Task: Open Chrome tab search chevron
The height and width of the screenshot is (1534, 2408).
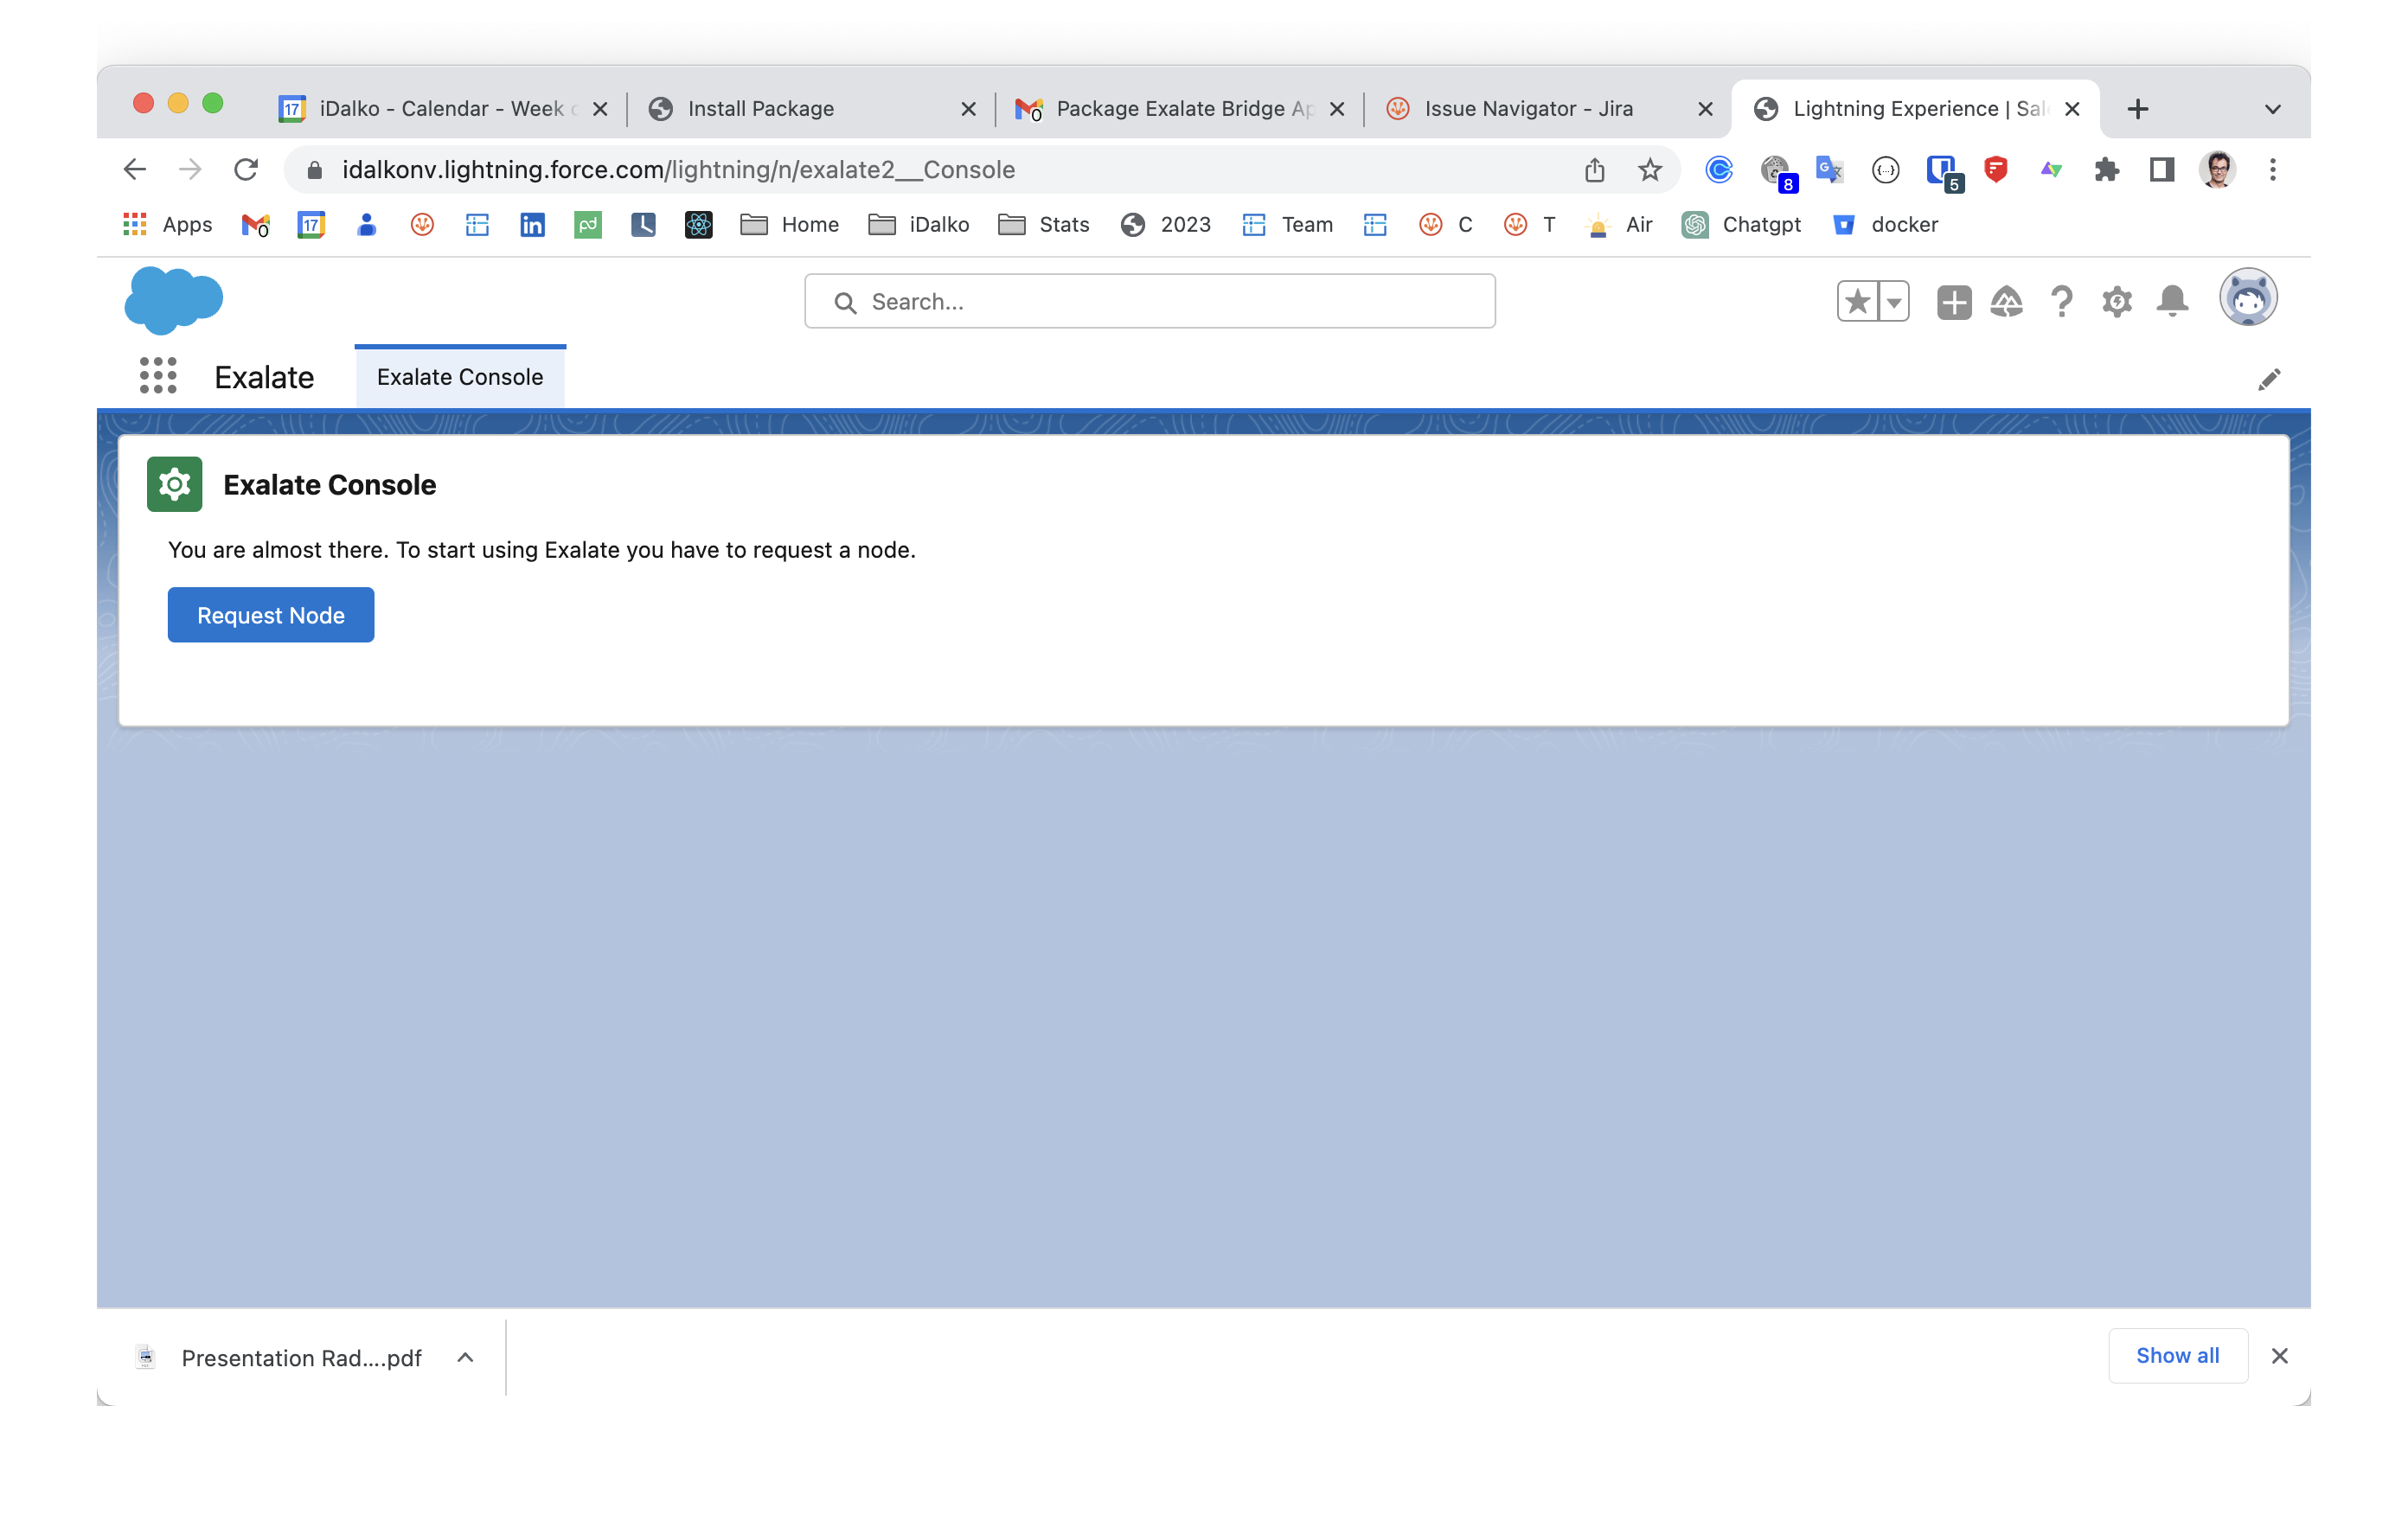Action: pos(2272,109)
